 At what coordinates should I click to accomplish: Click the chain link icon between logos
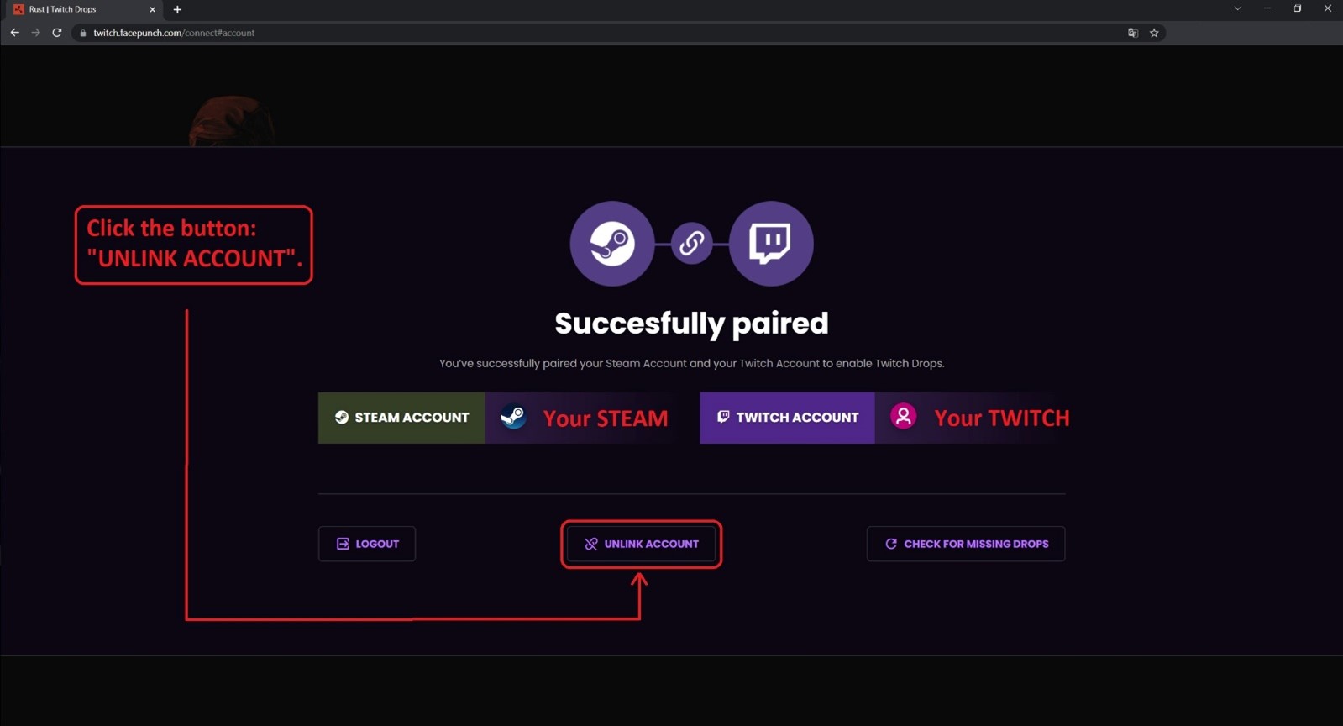(x=691, y=244)
